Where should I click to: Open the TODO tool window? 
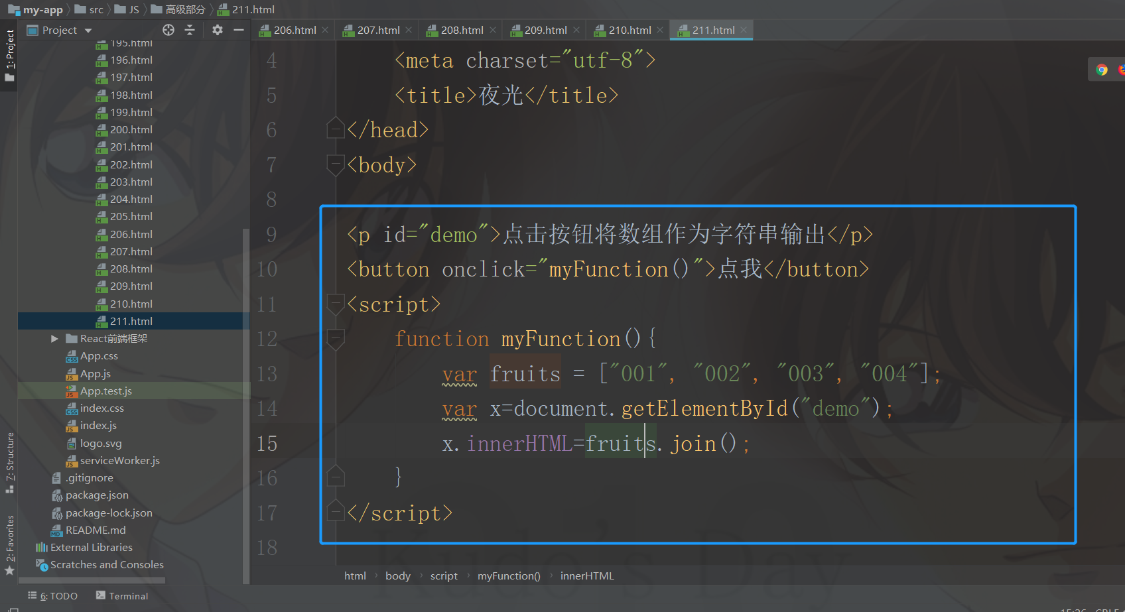52,596
